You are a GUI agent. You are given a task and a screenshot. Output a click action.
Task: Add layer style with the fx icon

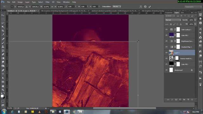click(x=172, y=100)
